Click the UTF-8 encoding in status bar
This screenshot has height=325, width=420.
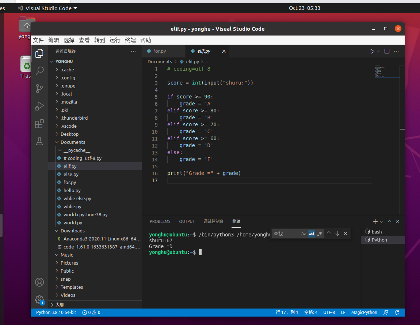[329, 313]
